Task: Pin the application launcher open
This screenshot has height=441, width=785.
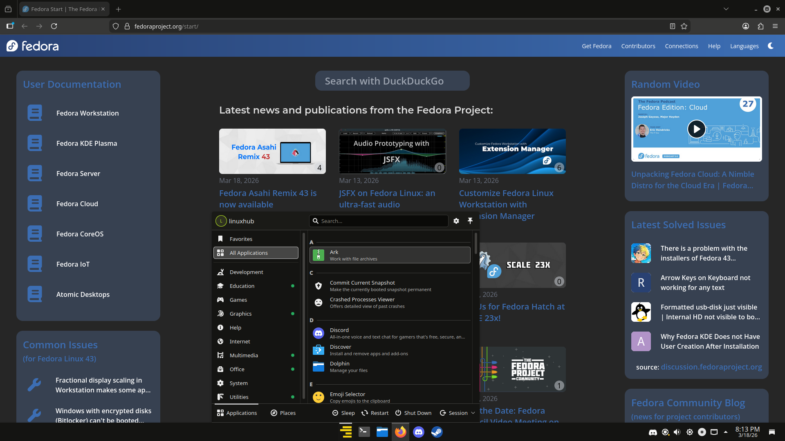Action: (x=470, y=221)
